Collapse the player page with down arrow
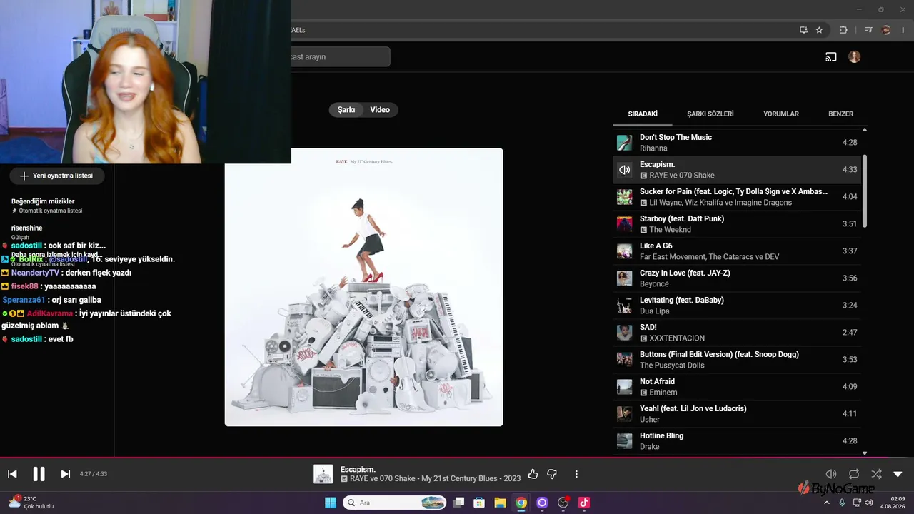This screenshot has width=914, height=514. [x=898, y=474]
